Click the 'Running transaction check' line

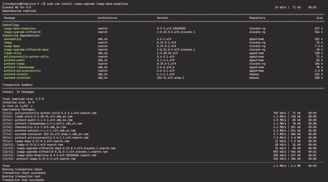click(22, 170)
